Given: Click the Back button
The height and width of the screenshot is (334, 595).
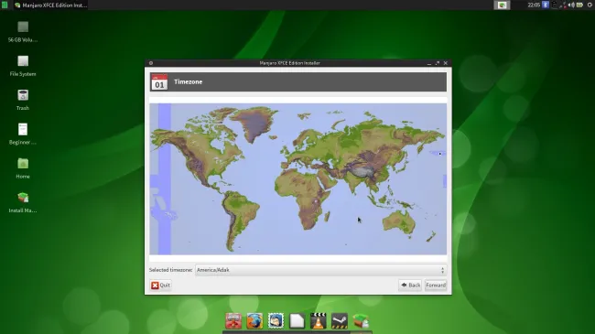Looking at the screenshot, I should (410, 285).
